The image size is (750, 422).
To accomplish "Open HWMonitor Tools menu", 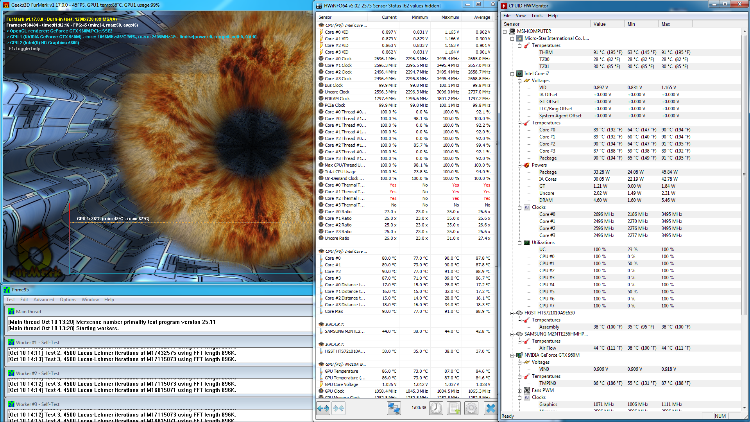I will (x=537, y=16).
